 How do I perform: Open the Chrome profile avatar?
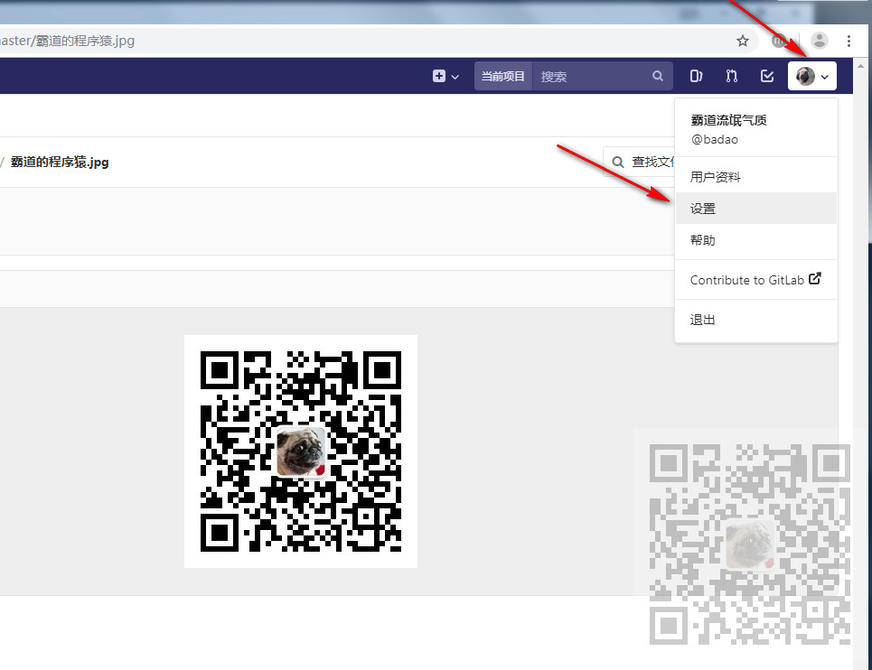(x=820, y=41)
